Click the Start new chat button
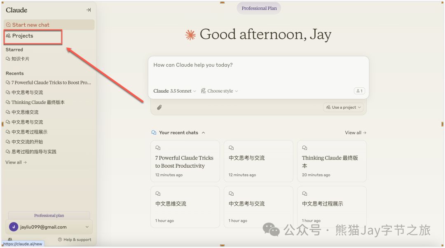The width and height of the screenshot is (445, 248). (x=49, y=25)
